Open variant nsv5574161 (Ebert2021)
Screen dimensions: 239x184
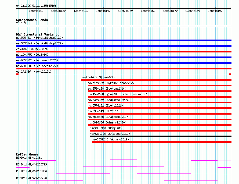pos(105,105)
